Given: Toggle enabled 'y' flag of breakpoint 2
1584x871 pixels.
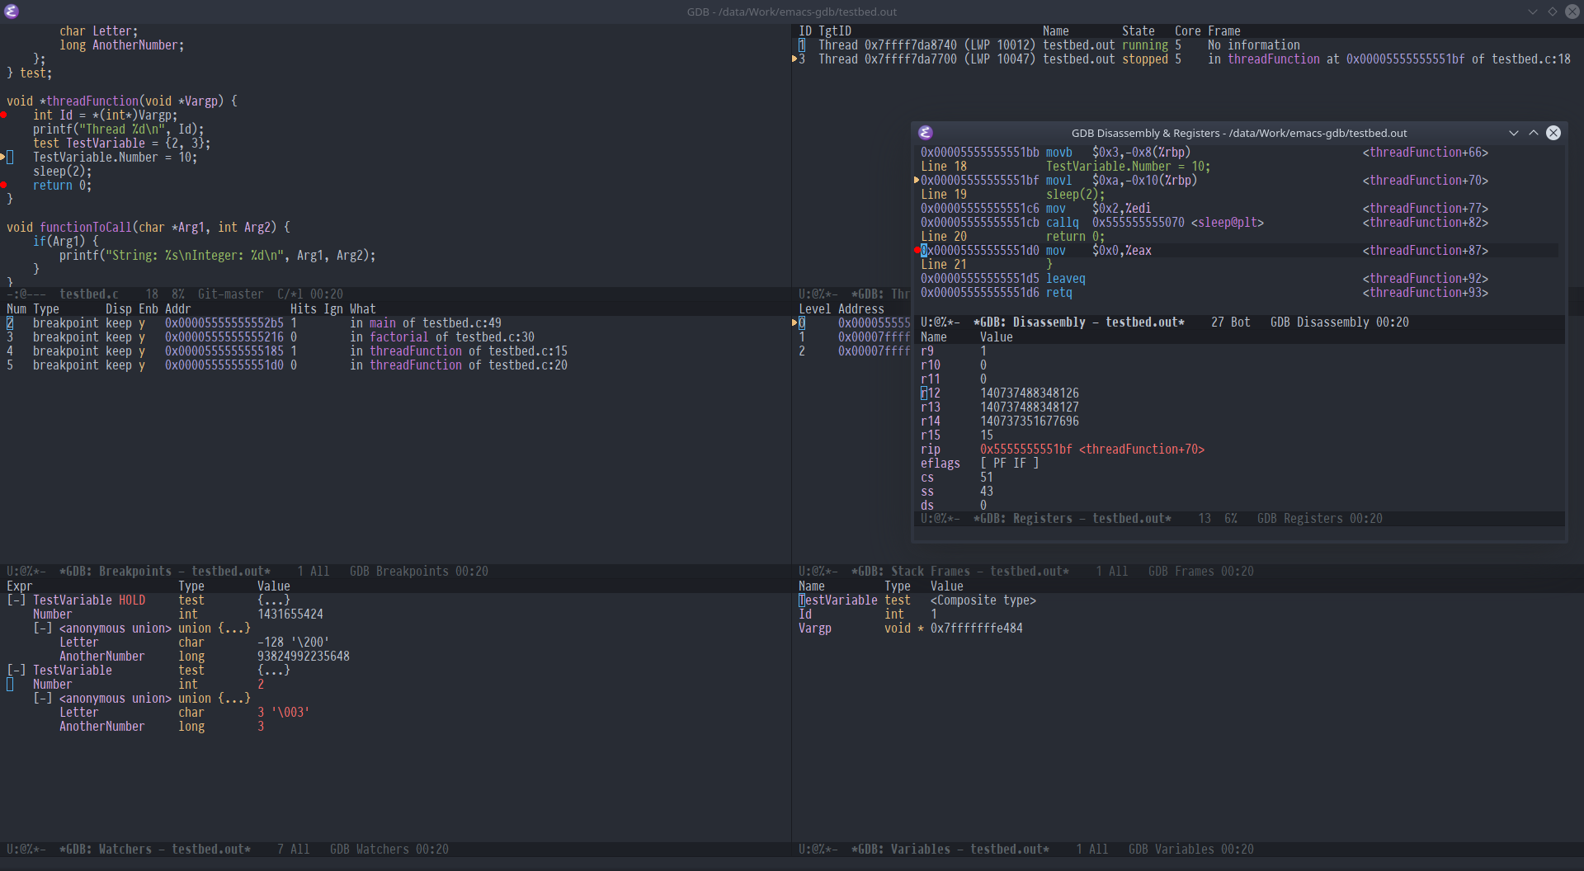Looking at the screenshot, I should (142, 323).
